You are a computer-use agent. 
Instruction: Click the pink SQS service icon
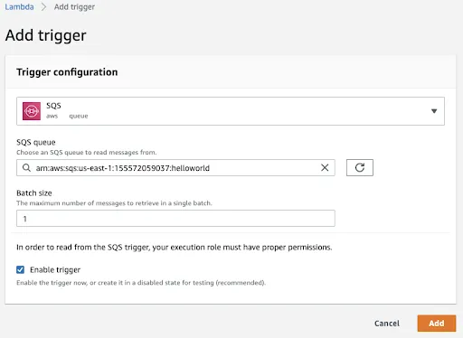32,111
